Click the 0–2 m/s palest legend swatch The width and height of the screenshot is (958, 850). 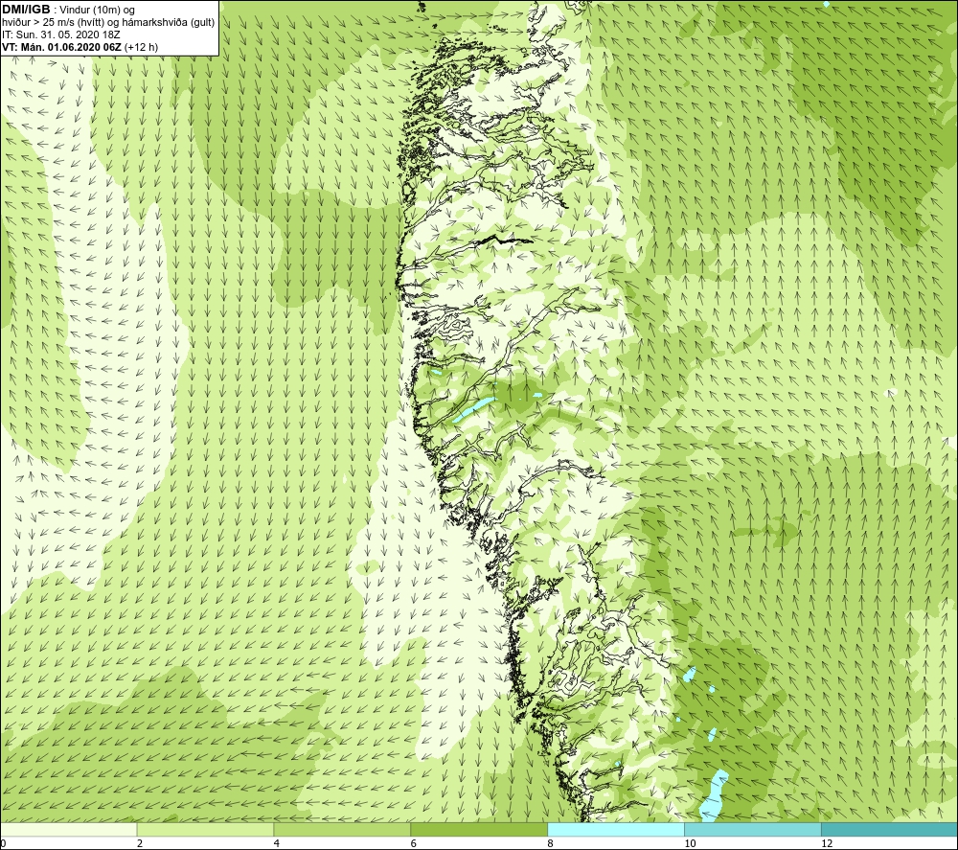68,829
